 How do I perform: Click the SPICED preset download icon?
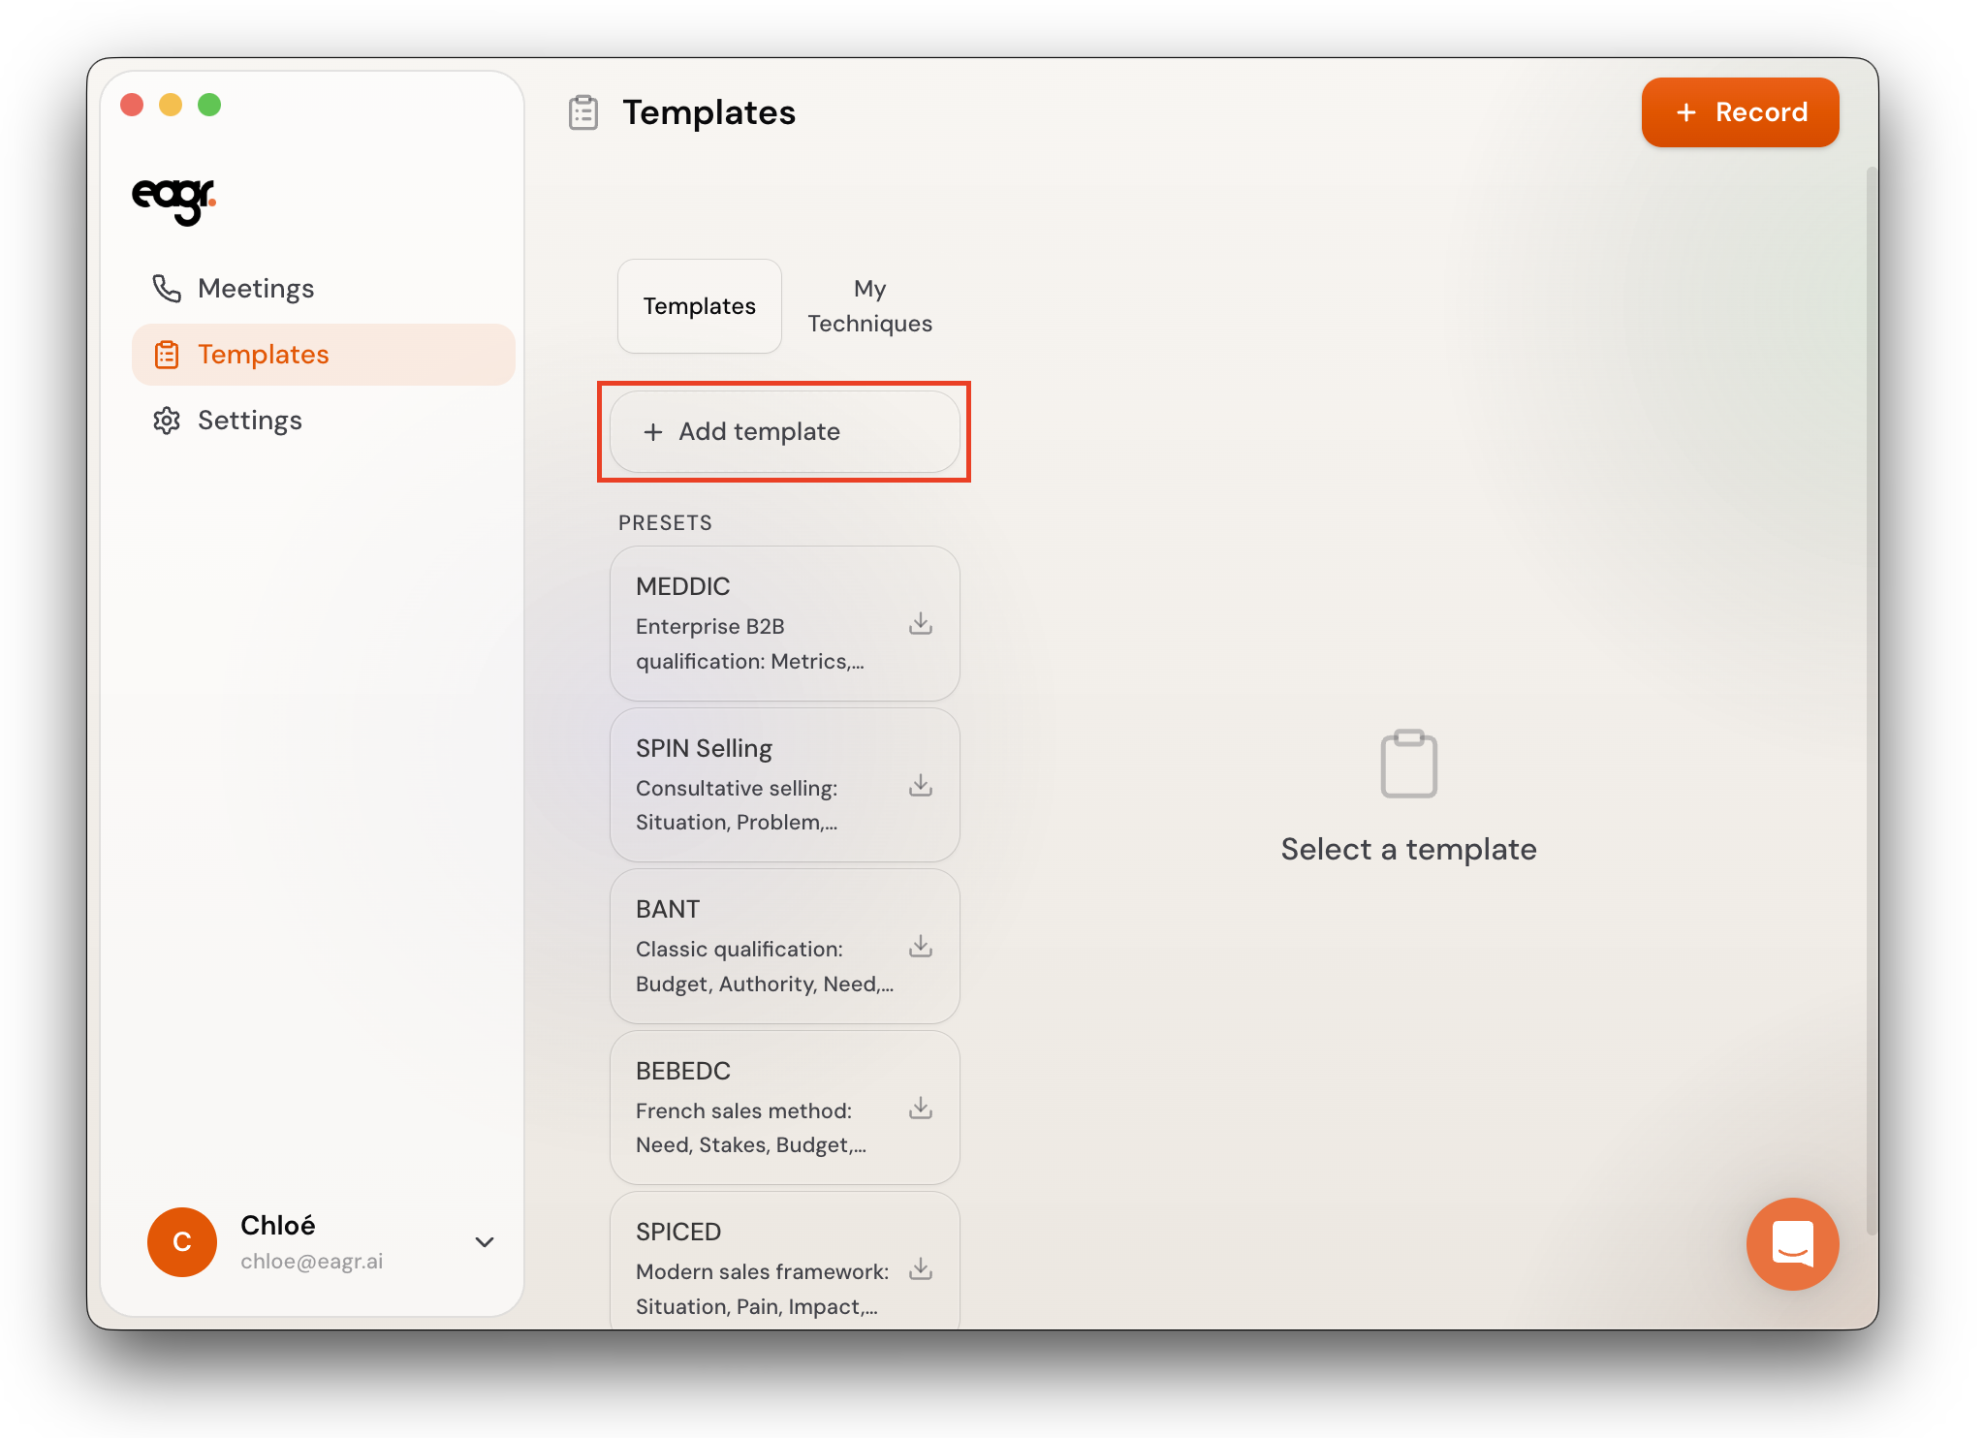pyautogui.click(x=920, y=1268)
